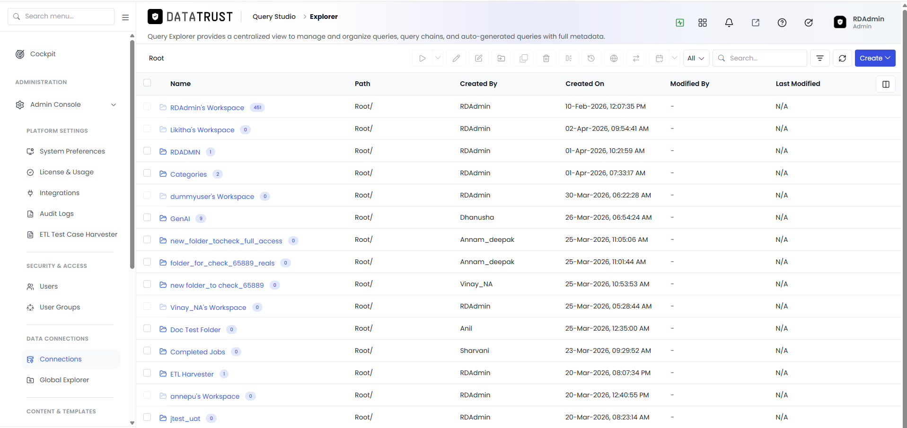Viewport: 907px width, 428px height.
Task: Click the history clock icon
Action: [x=591, y=58]
